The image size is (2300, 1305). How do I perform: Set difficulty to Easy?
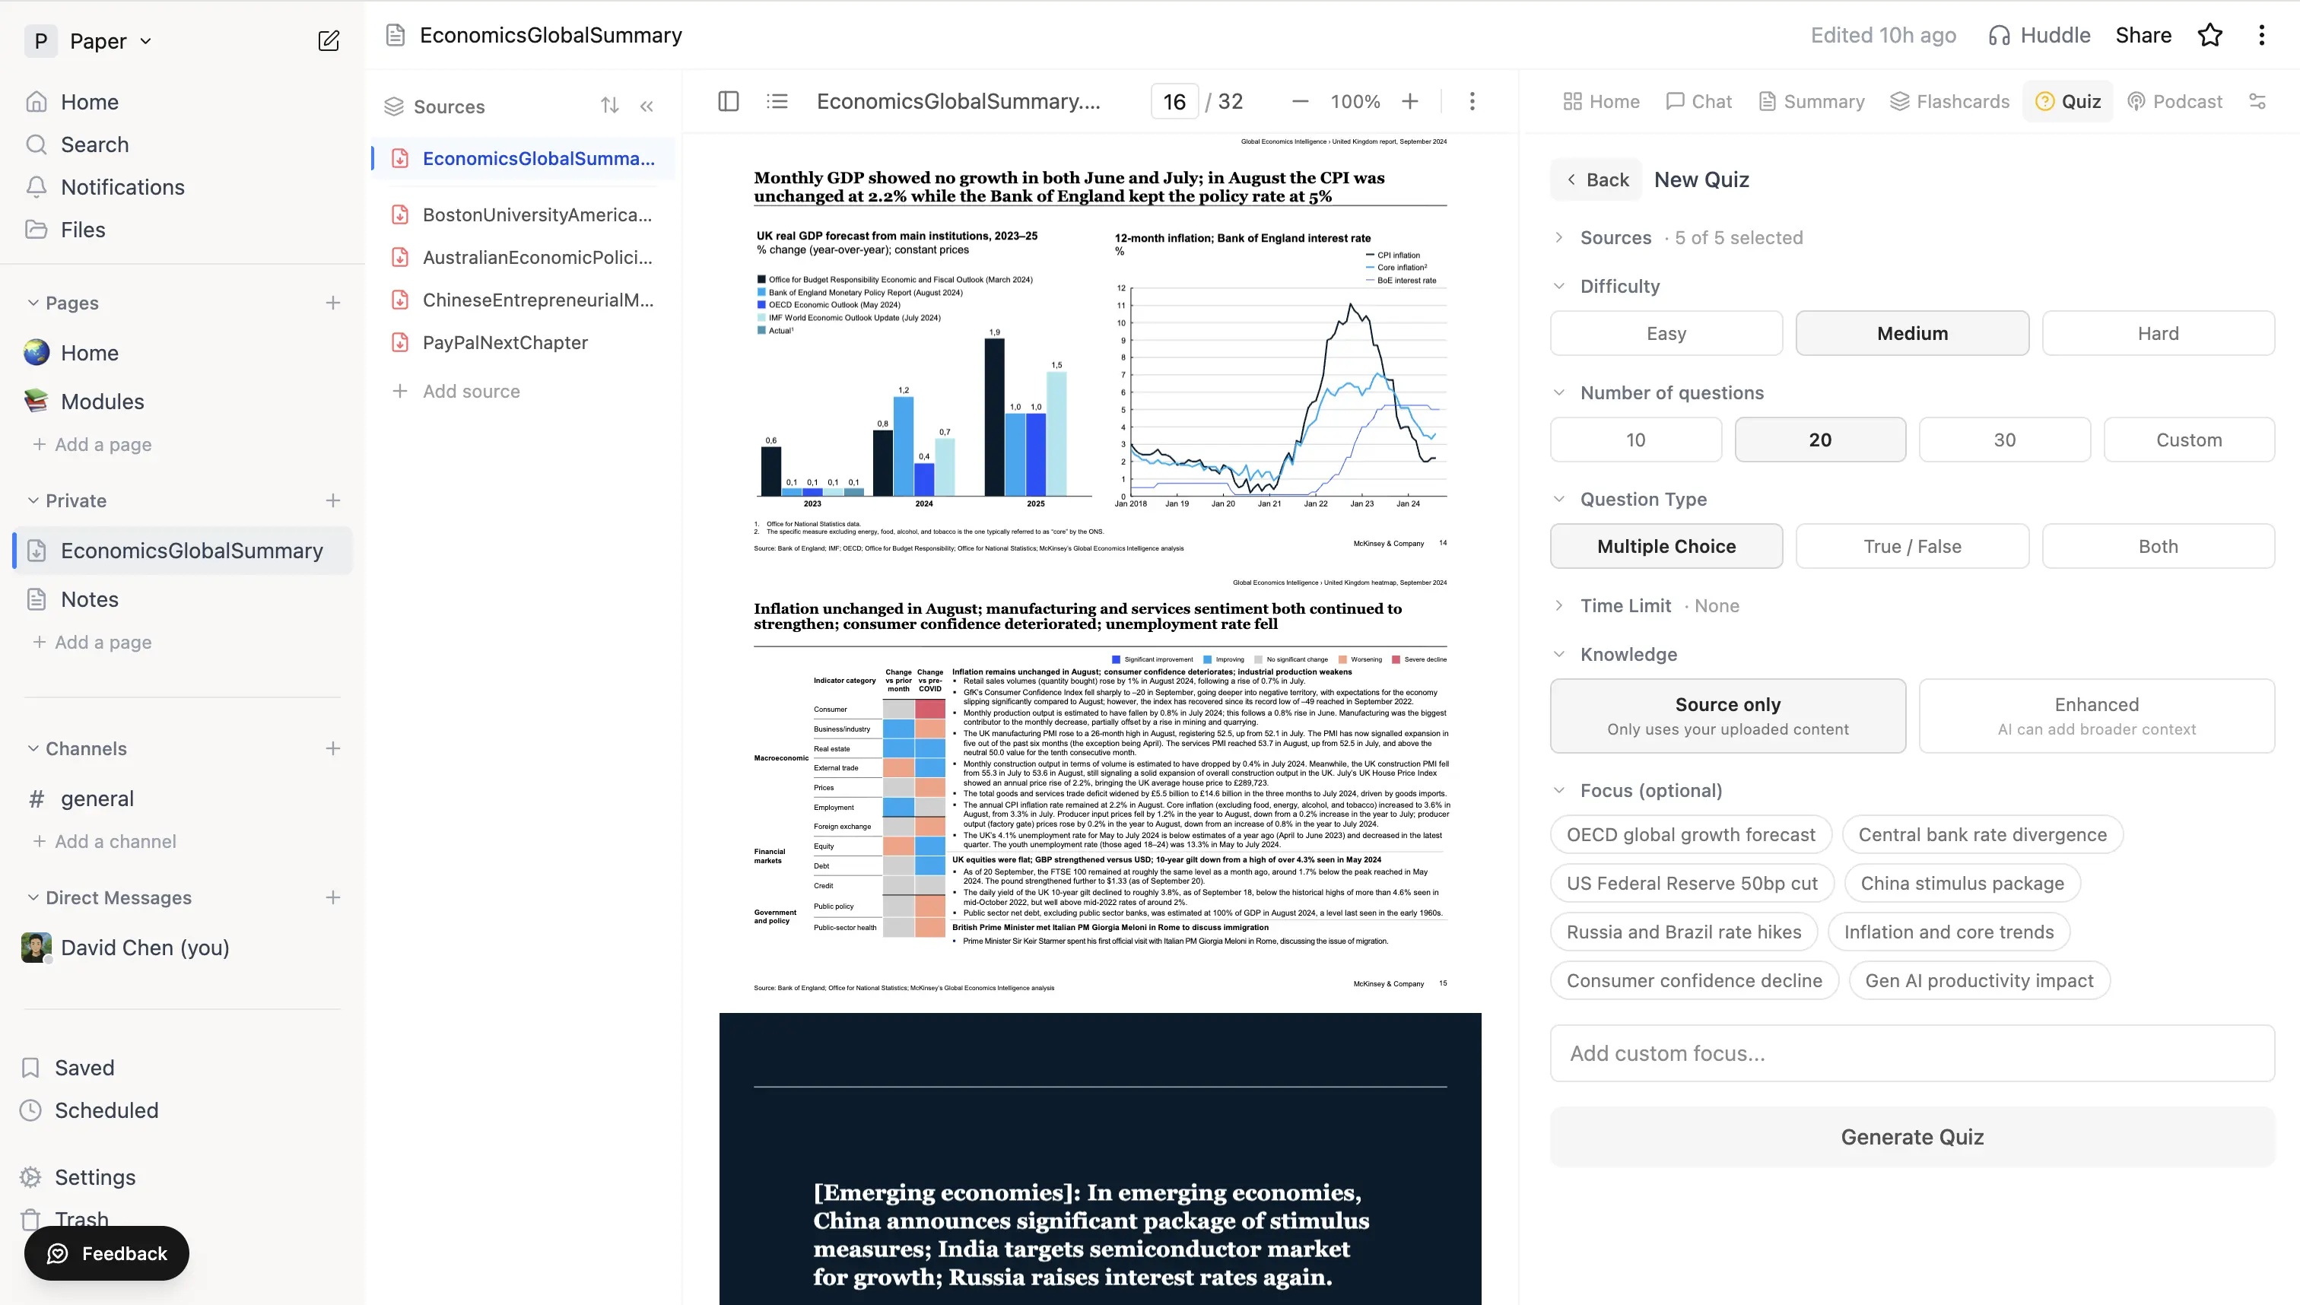pos(1666,333)
